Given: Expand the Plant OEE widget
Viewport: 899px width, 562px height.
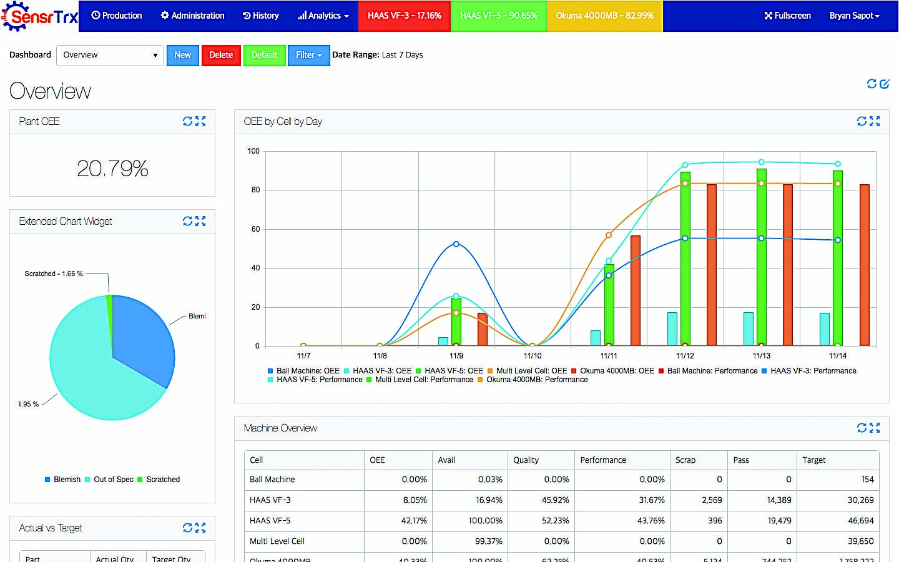Looking at the screenshot, I should [x=200, y=121].
